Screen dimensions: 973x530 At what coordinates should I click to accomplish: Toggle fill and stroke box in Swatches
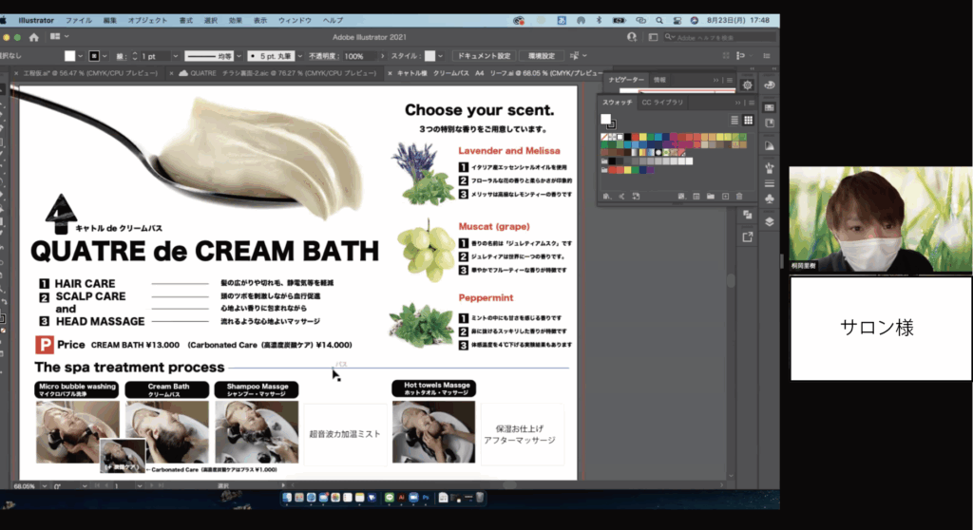[606, 121]
